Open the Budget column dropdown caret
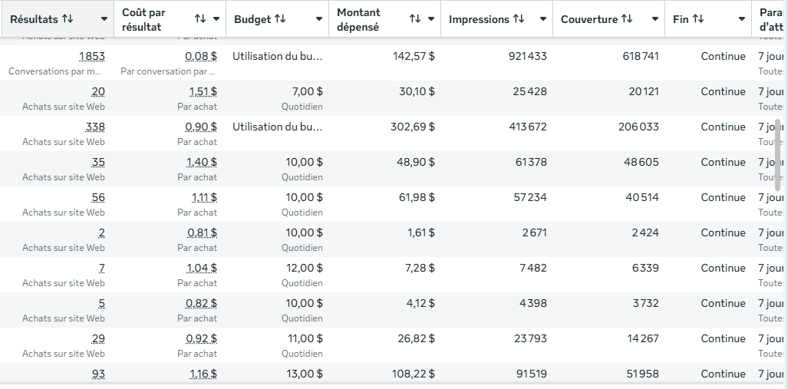Image resolution: width=788 pixels, height=389 pixels. coord(318,19)
